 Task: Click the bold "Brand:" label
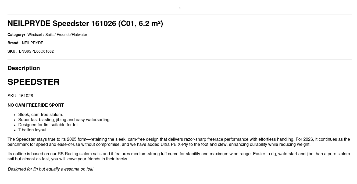(x=13, y=43)
